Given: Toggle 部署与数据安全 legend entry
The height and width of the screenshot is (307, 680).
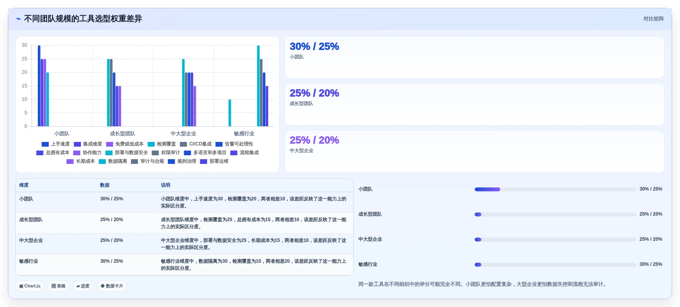Looking at the screenshot, I should coord(127,153).
